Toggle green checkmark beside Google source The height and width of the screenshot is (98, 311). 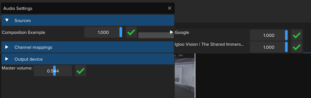click(297, 35)
